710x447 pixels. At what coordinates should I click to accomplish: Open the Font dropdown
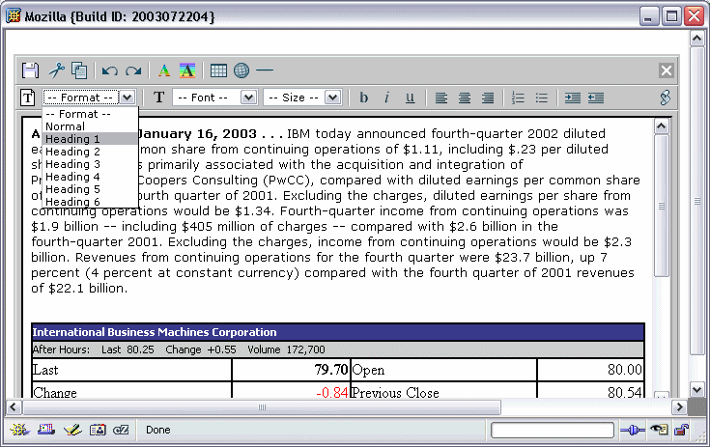click(215, 98)
